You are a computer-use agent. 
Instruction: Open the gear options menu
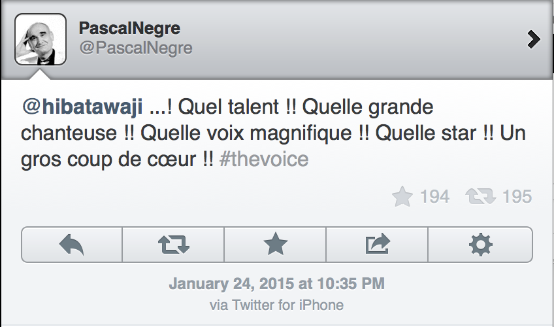(480, 245)
